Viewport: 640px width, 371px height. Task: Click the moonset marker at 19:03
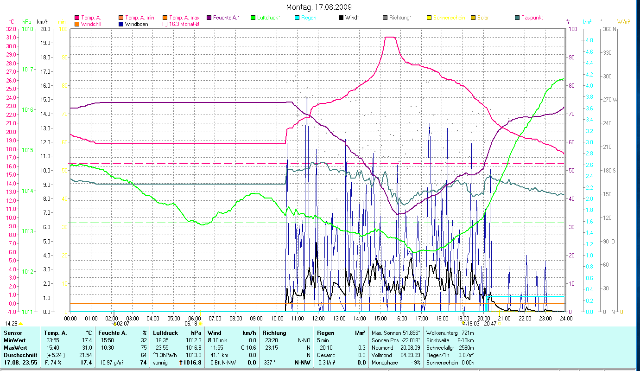(x=463, y=323)
